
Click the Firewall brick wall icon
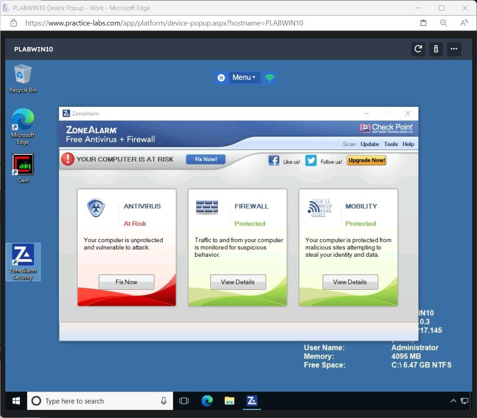tap(207, 207)
